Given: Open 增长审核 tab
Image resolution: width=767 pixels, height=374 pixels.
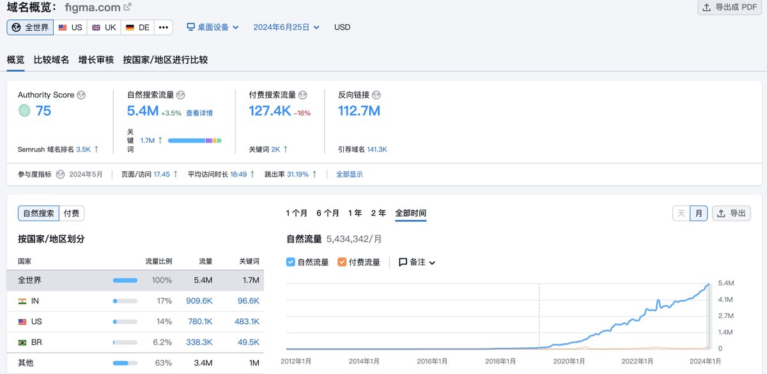Looking at the screenshot, I should point(96,59).
